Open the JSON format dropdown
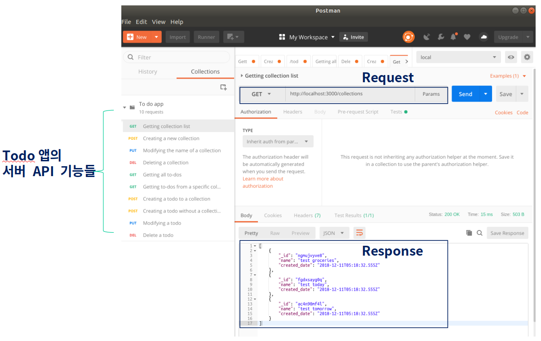The width and height of the screenshot is (541, 341). [334, 233]
